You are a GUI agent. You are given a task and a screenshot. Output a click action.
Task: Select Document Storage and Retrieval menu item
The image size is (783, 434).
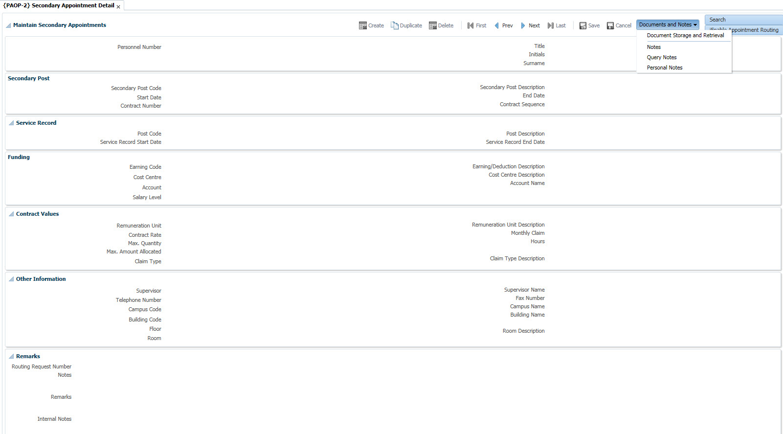pyautogui.click(x=685, y=35)
